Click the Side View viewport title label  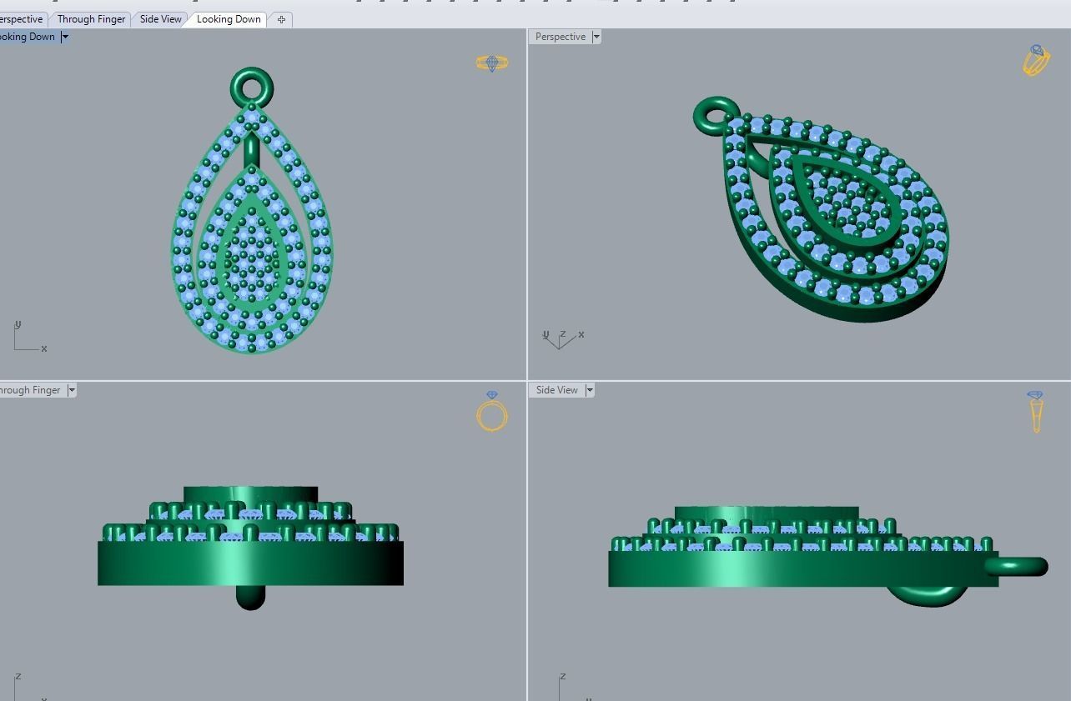pyautogui.click(x=556, y=390)
